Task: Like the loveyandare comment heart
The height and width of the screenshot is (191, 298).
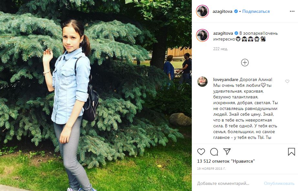Action: tap(287, 81)
